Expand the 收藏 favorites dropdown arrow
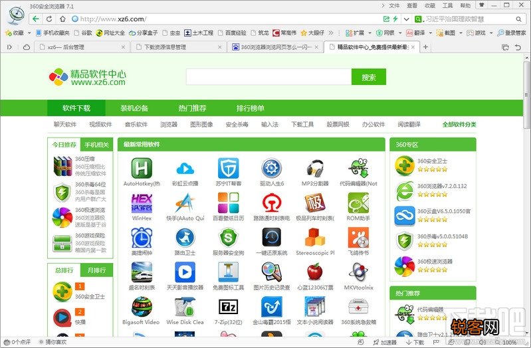 coord(29,33)
